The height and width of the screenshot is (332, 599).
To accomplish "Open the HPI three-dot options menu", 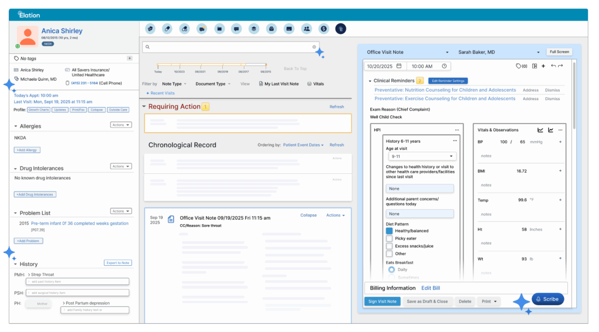I will pos(457,129).
